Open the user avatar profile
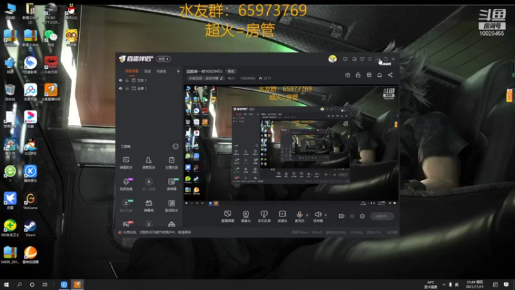 [332, 59]
